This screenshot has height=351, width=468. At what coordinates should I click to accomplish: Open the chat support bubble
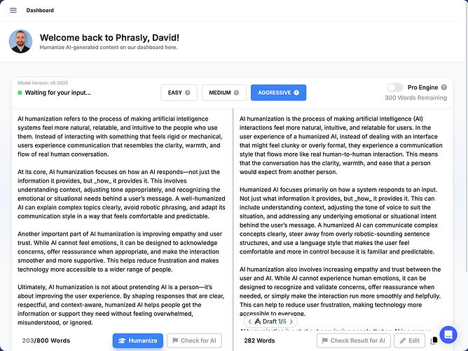[448, 335]
